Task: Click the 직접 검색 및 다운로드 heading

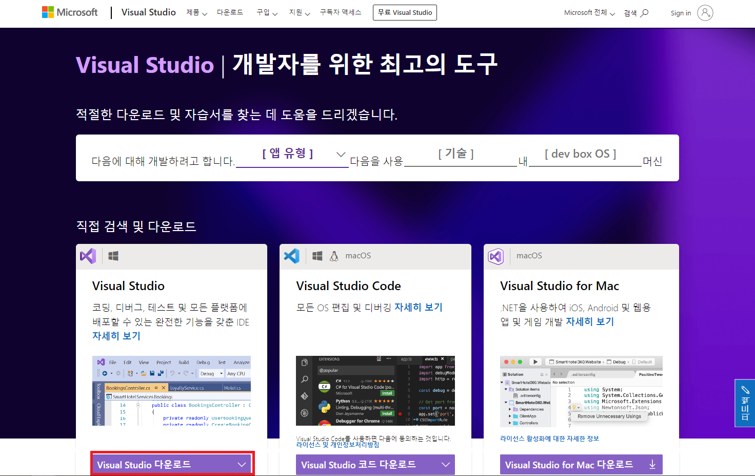Action: 136,226
